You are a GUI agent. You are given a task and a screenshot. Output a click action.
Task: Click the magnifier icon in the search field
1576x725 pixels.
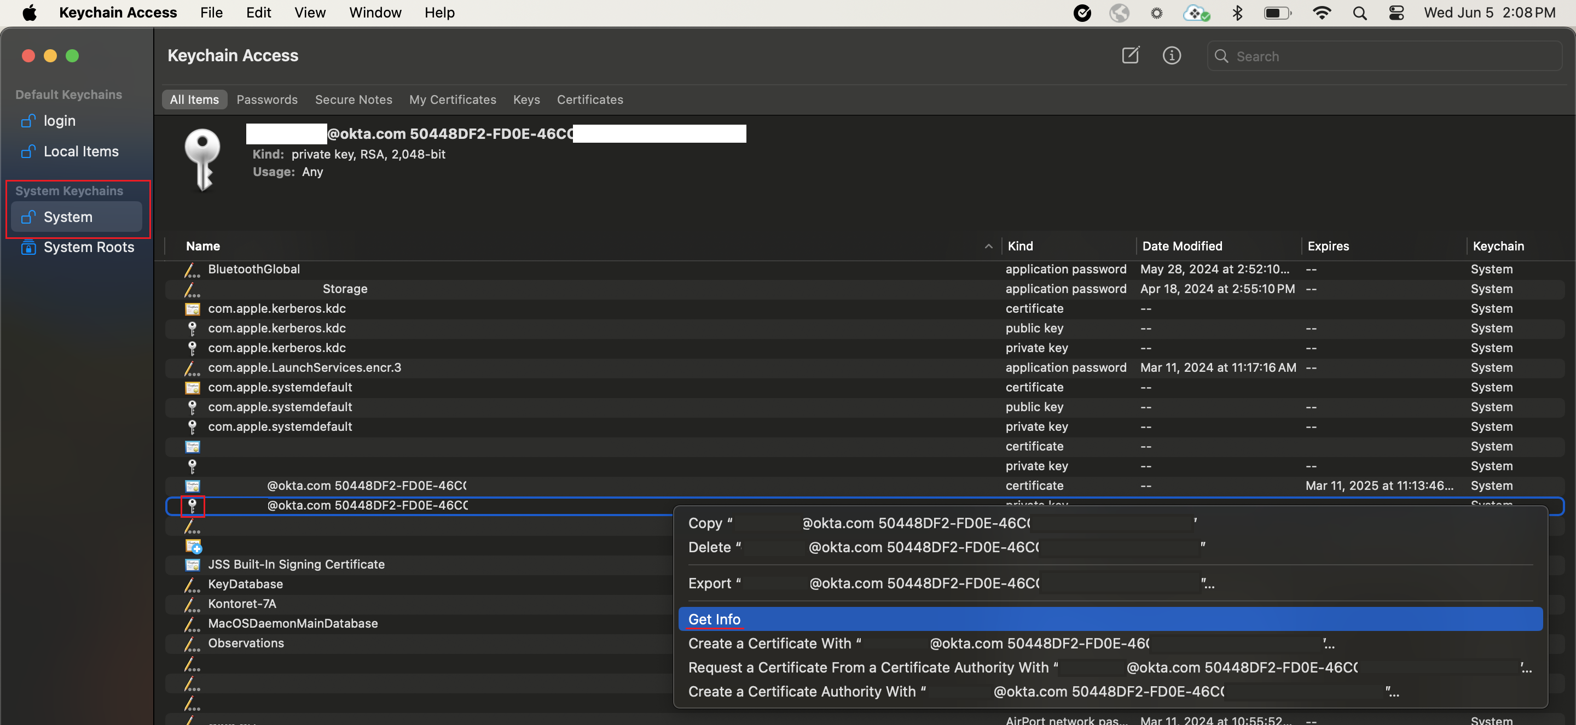1222,56
